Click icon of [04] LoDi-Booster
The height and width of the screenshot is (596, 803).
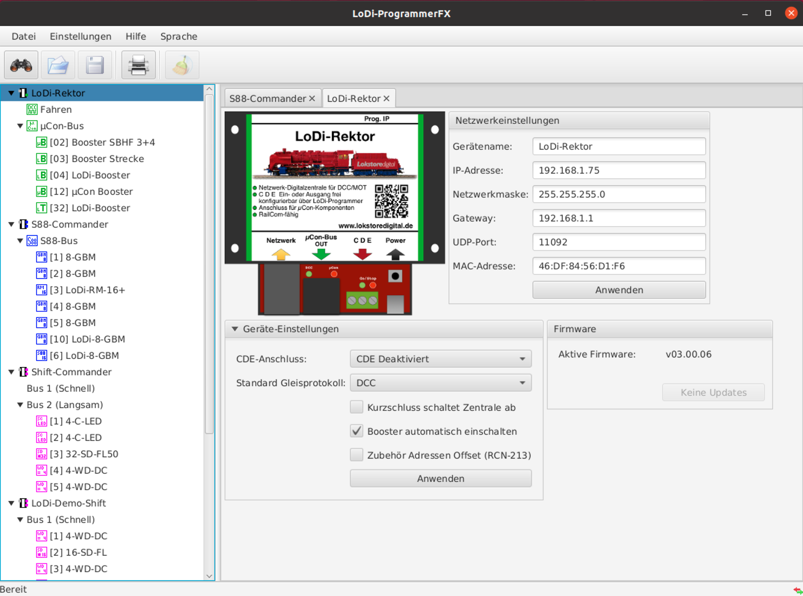[x=42, y=175]
